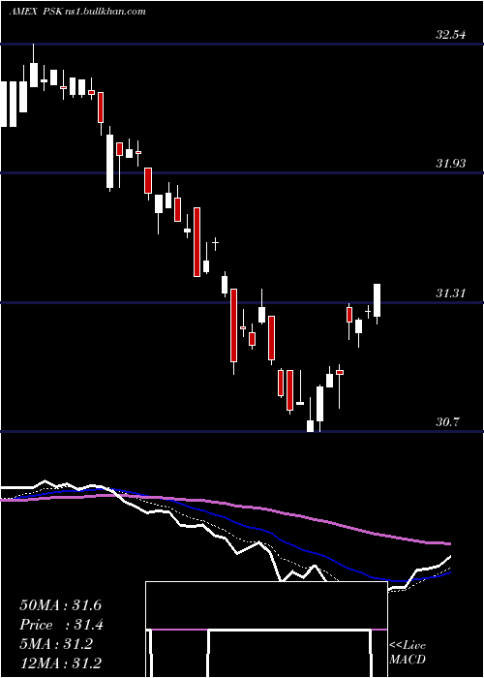The height and width of the screenshot is (678, 484).
Task: Click the 30.7 price level label
Action: (447, 422)
